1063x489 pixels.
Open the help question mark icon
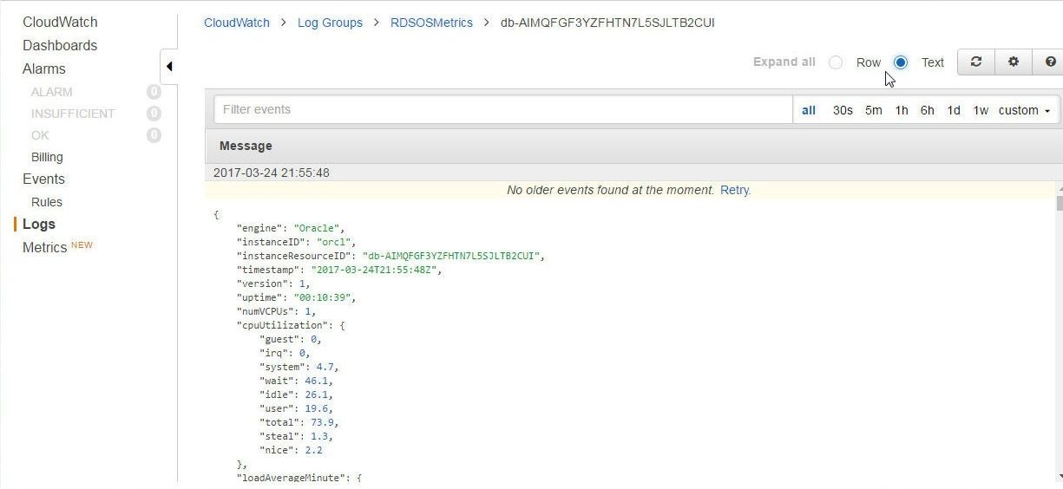coord(1049,62)
